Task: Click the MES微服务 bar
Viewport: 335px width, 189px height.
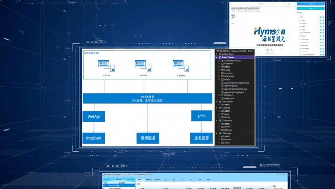Action: click(x=147, y=98)
